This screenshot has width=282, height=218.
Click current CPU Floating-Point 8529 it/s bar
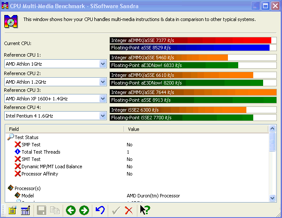point(193,48)
